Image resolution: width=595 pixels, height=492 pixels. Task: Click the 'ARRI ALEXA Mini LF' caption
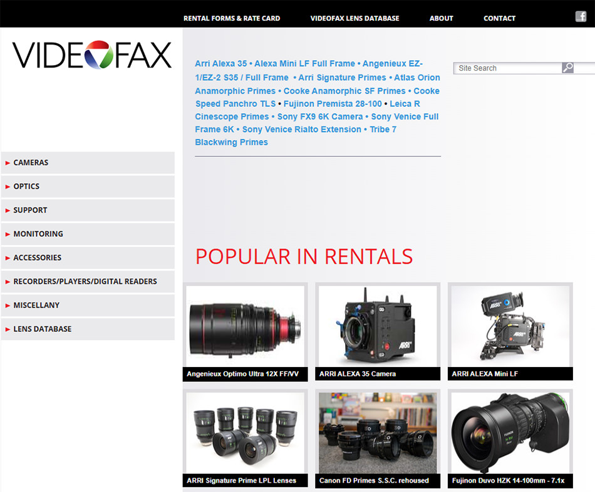pos(485,374)
